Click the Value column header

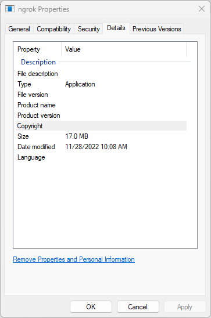(124, 49)
